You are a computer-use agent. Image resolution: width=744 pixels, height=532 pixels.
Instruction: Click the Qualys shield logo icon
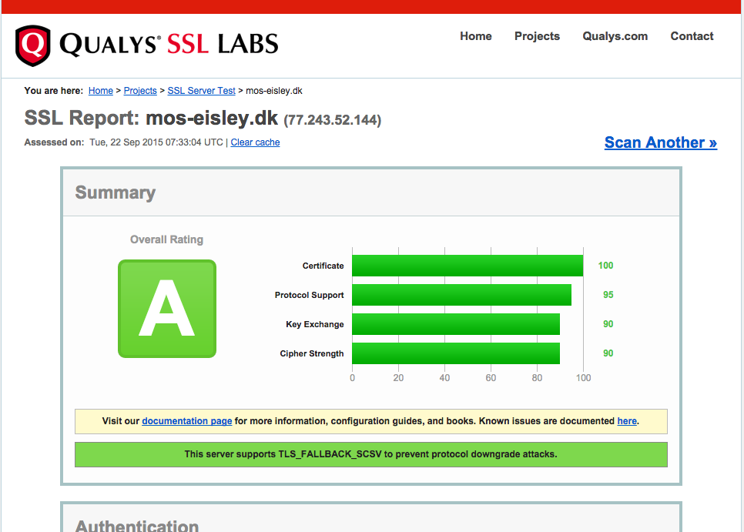tap(32, 45)
